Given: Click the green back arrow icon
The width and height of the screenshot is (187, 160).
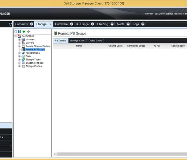Looking at the screenshot, I should pos(24,32).
